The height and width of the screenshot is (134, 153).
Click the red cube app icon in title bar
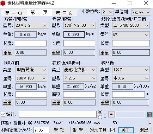3,3
